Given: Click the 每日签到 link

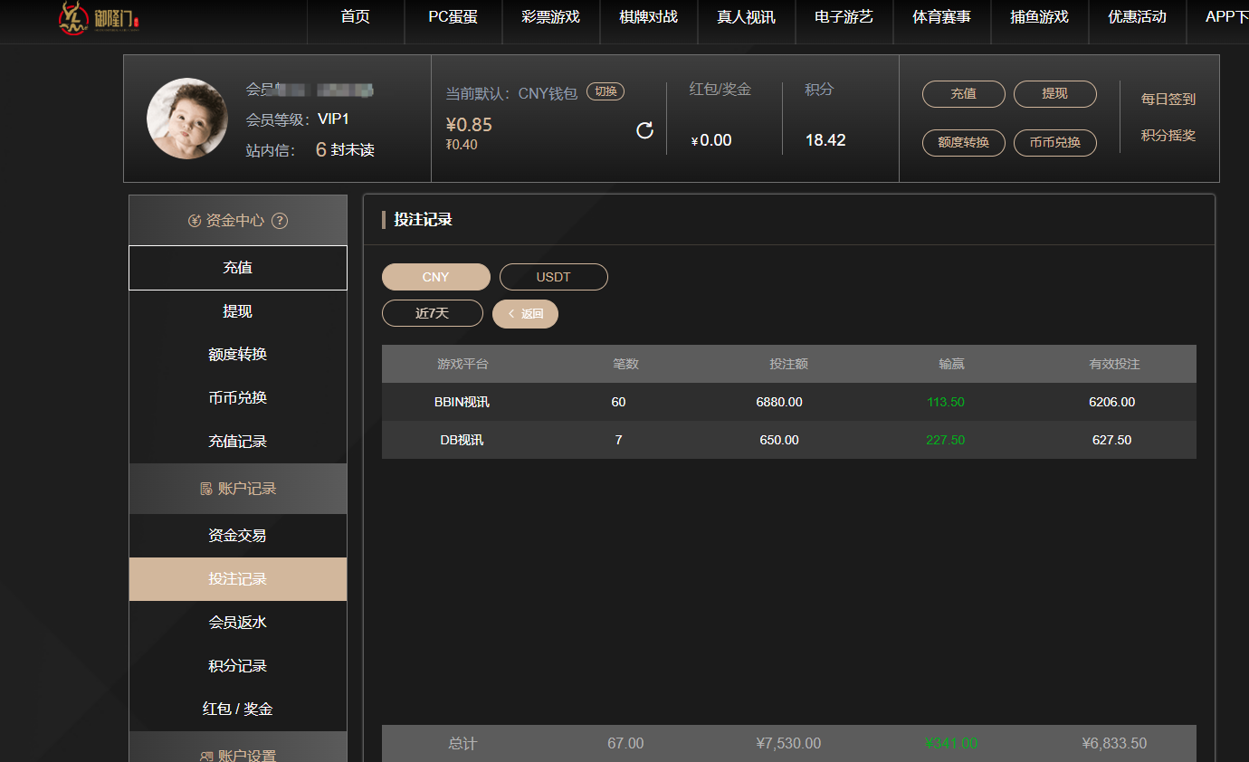Looking at the screenshot, I should [1168, 100].
